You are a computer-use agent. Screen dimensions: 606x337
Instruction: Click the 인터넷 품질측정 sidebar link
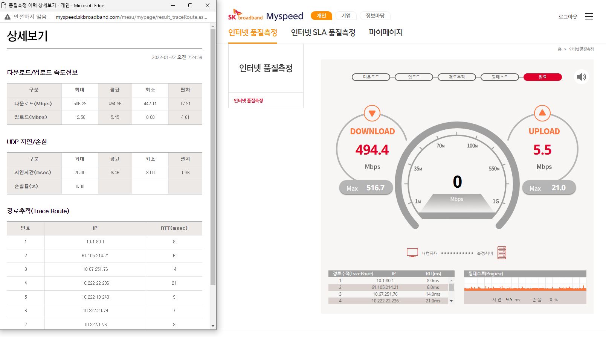tap(249, 100)
